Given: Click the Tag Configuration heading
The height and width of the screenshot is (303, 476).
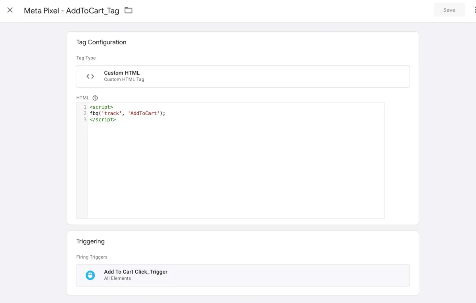Looking at the screenshot, I should coord(101,42).
